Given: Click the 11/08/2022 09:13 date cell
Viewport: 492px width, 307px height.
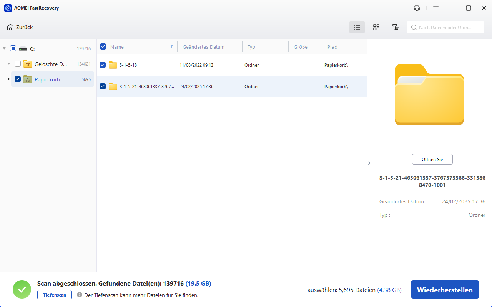Looking at the screenshot, I should (196, 65).
